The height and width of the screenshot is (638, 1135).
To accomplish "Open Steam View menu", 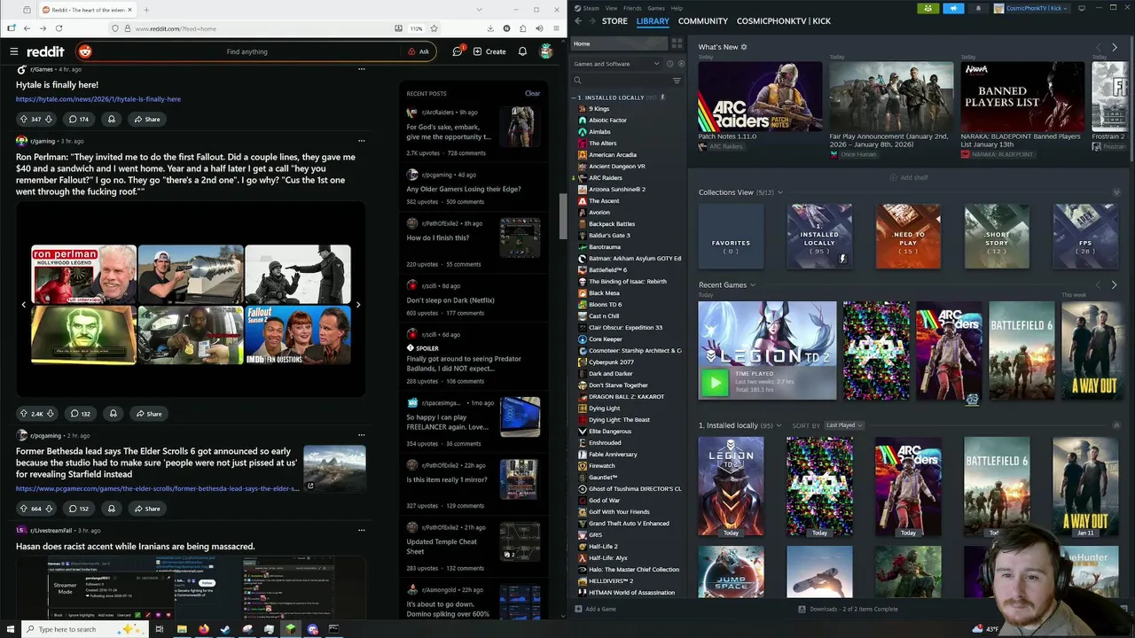I will pyautogui.click(x=611, y=8).
